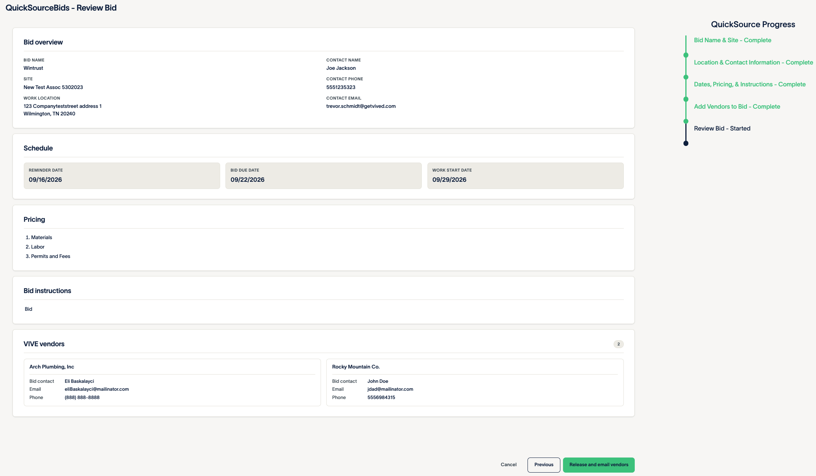Click bid name Wintrust
The height and width of the screenshot is (476, 816).
[33, 68]
